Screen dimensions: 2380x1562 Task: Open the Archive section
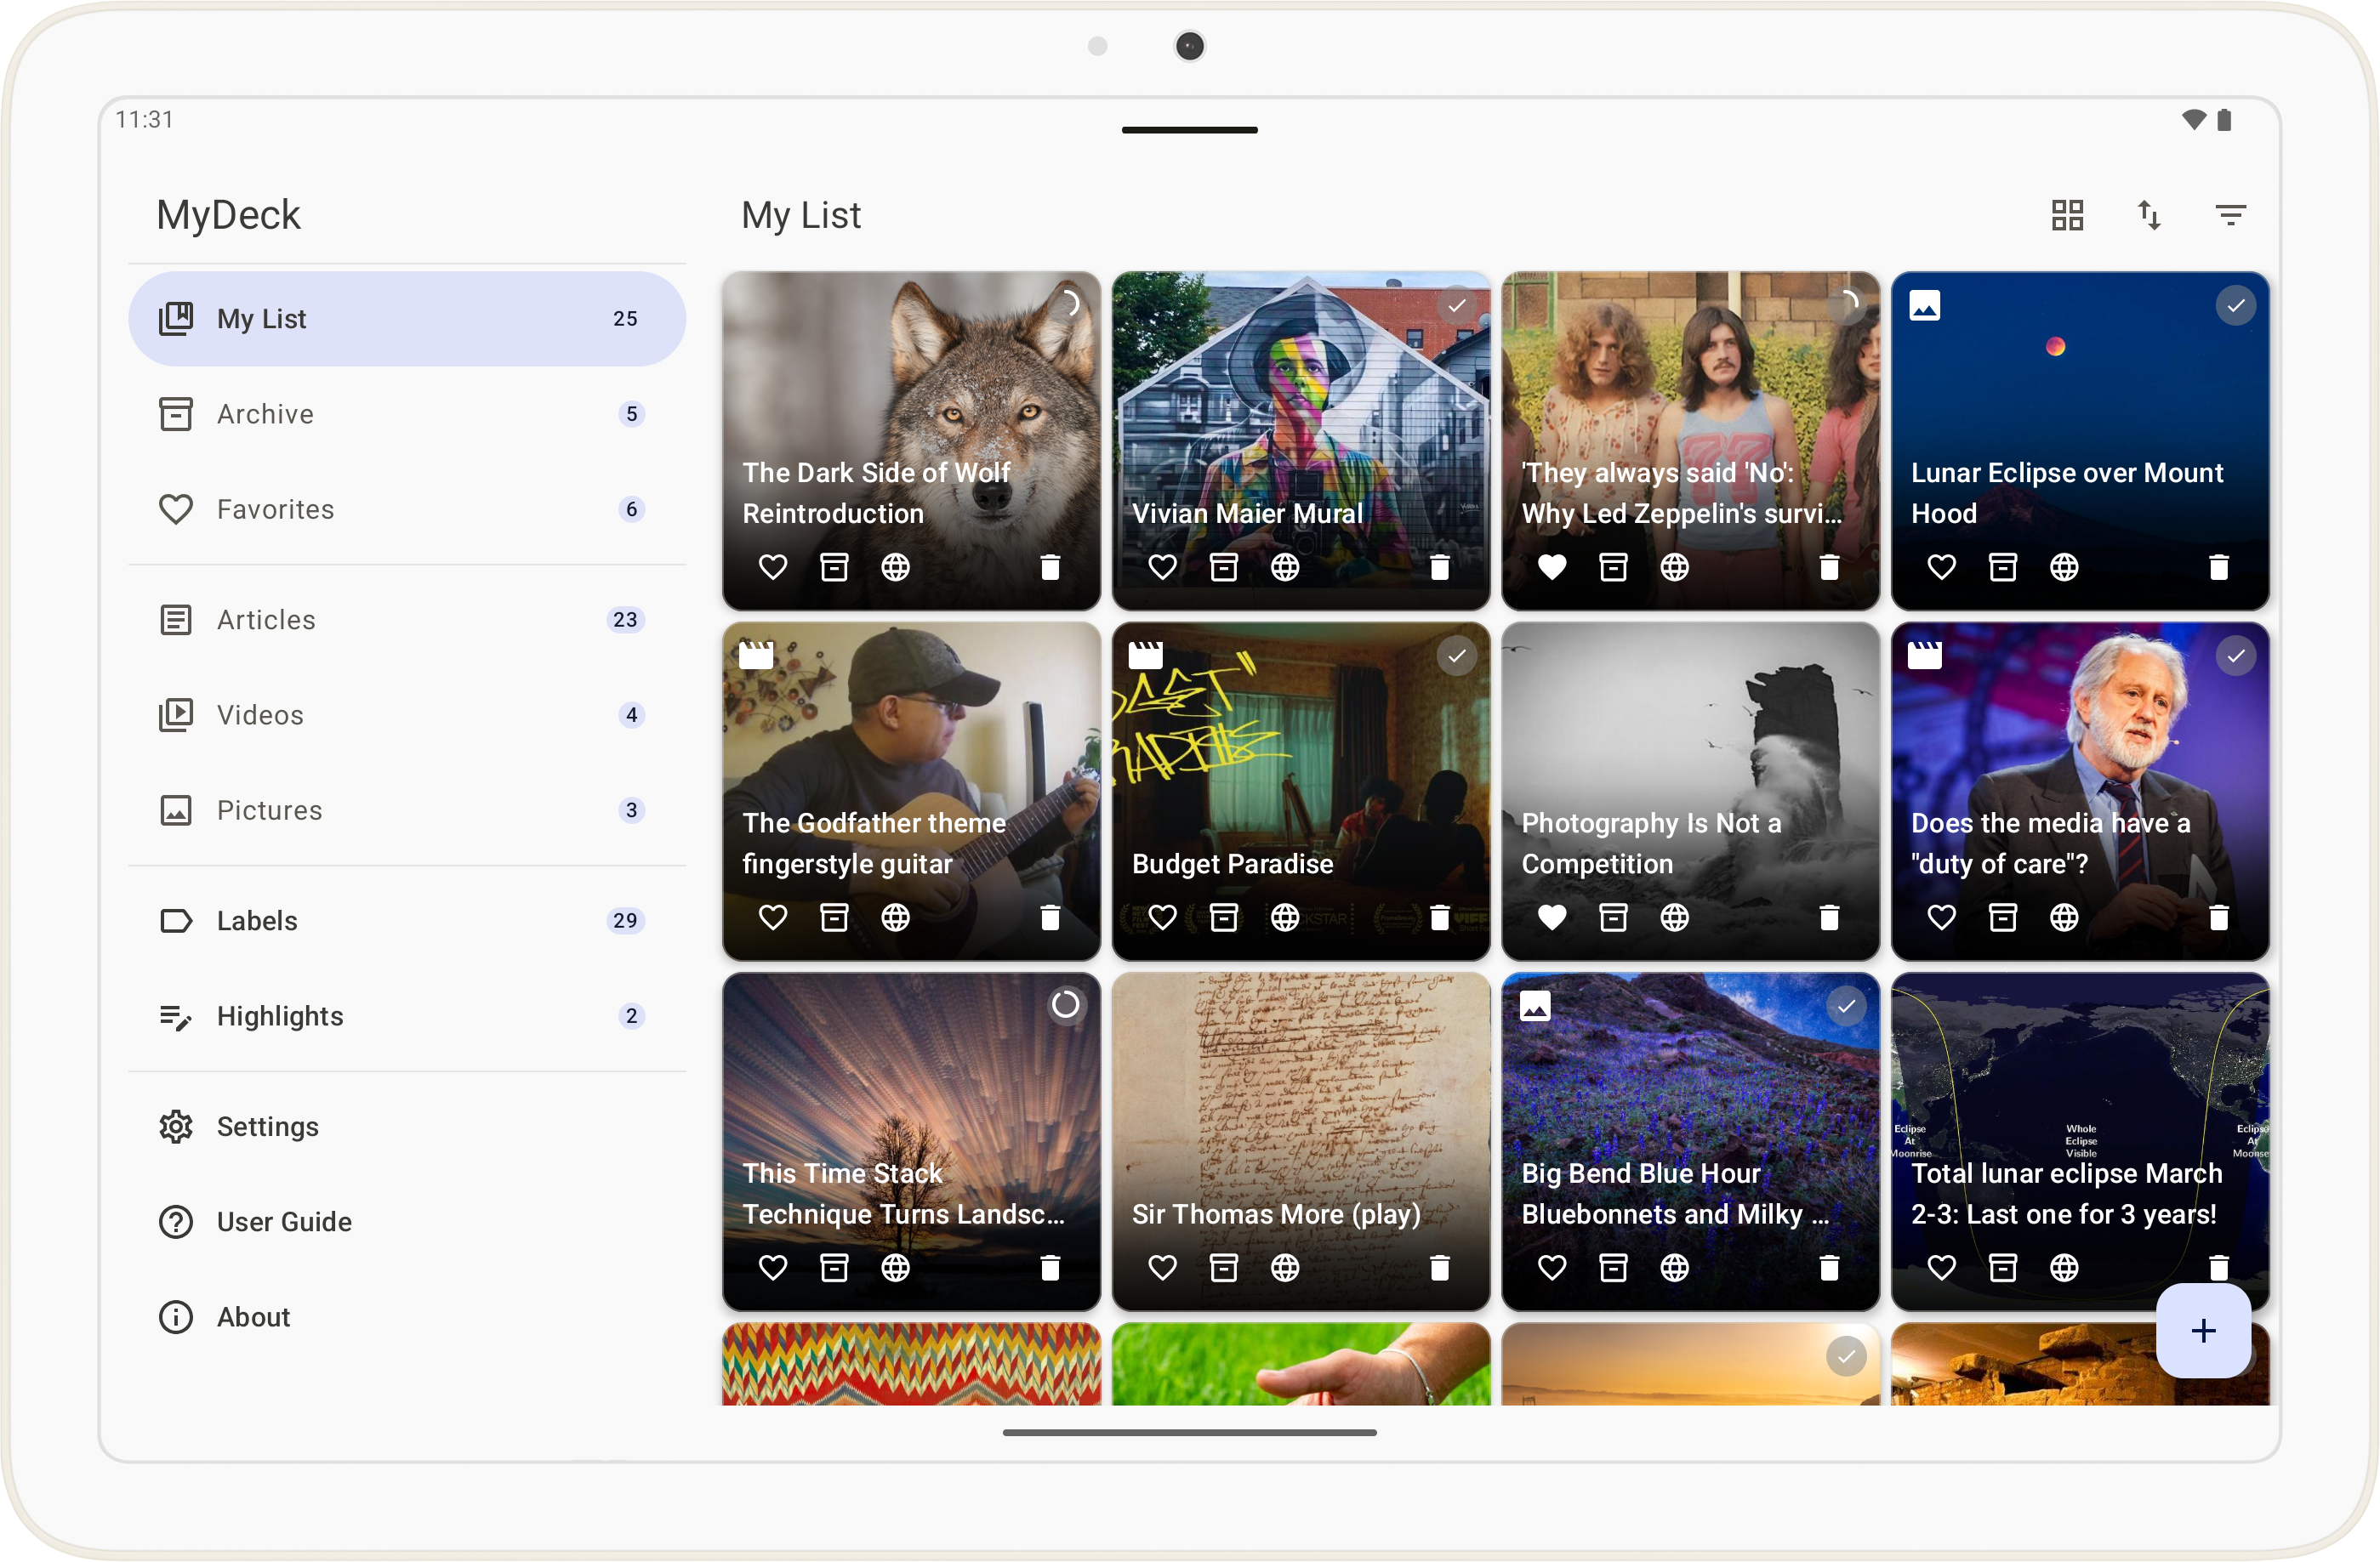pyautogui.click(x=407, y=414)
